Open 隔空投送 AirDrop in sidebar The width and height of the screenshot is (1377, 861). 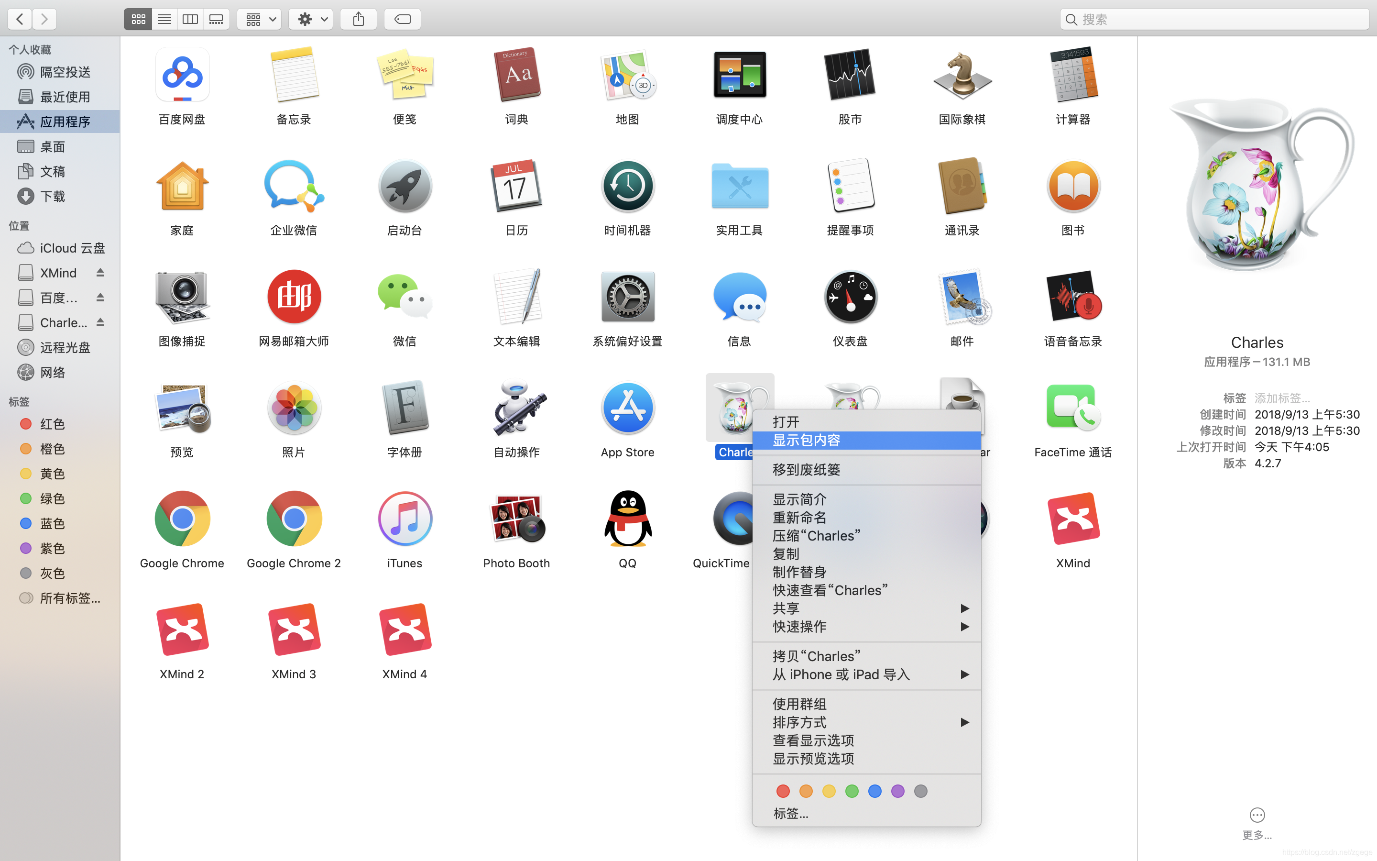60,72
